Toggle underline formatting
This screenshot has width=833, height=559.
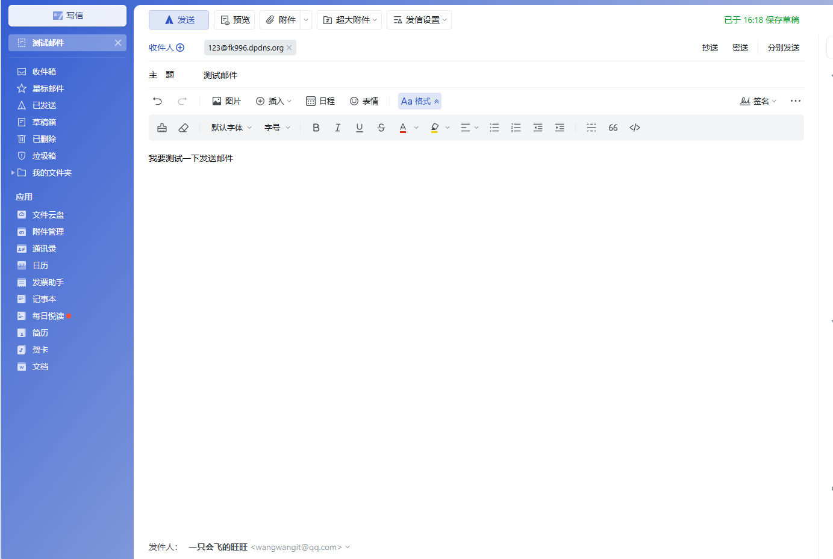point(360,128)
